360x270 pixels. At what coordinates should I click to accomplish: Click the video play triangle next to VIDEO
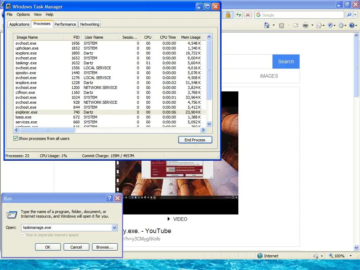(x=169, y=219)
